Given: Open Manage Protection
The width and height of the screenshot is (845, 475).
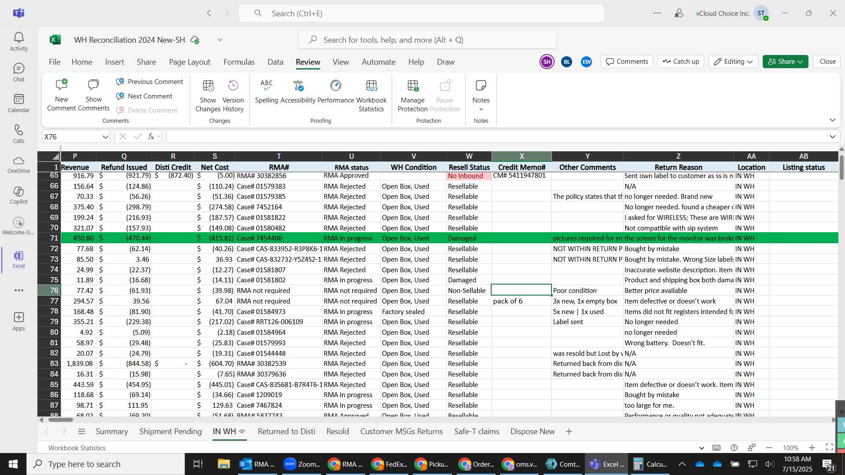Looking at the screenshot, I should 412,95.
